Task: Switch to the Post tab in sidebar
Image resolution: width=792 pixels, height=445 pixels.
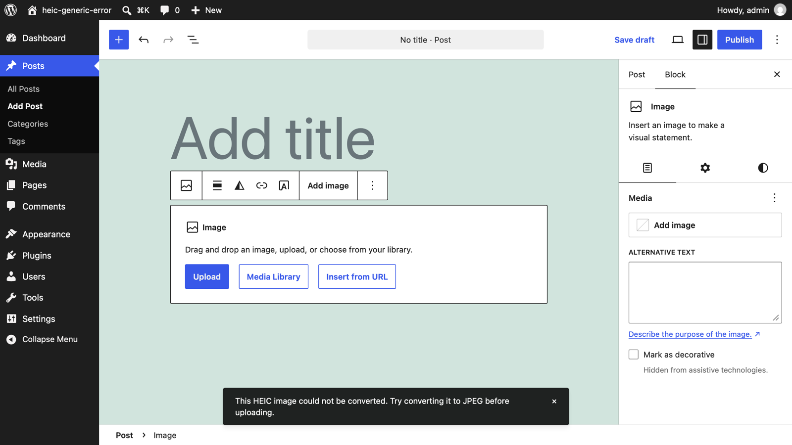Action: click(x=637, y=75)
